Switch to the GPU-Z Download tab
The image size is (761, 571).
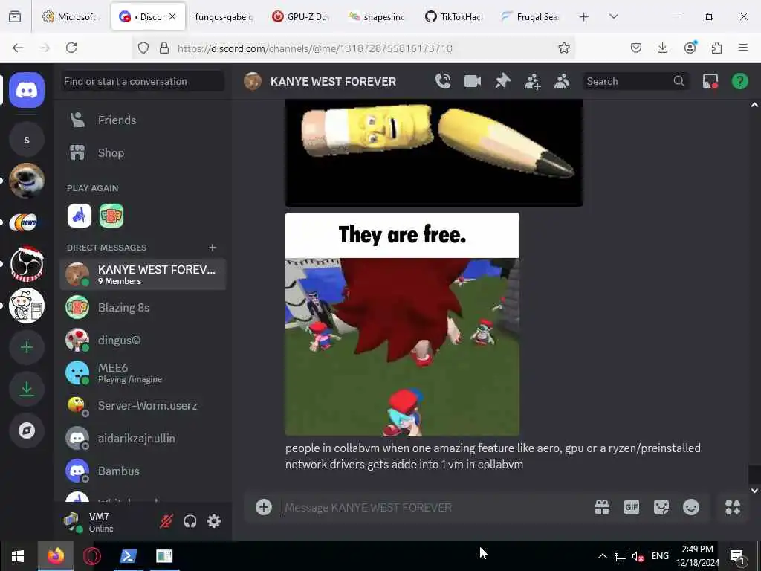[301, 16]
